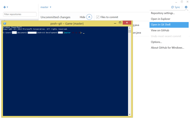The image size is (190, 118).
Task: Focus the Filter repositories field
Action: [20, 14]
